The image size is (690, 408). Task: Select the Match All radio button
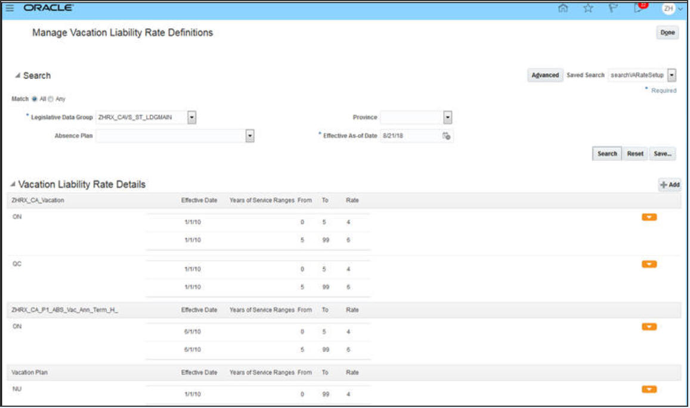[x=35, y=99]
